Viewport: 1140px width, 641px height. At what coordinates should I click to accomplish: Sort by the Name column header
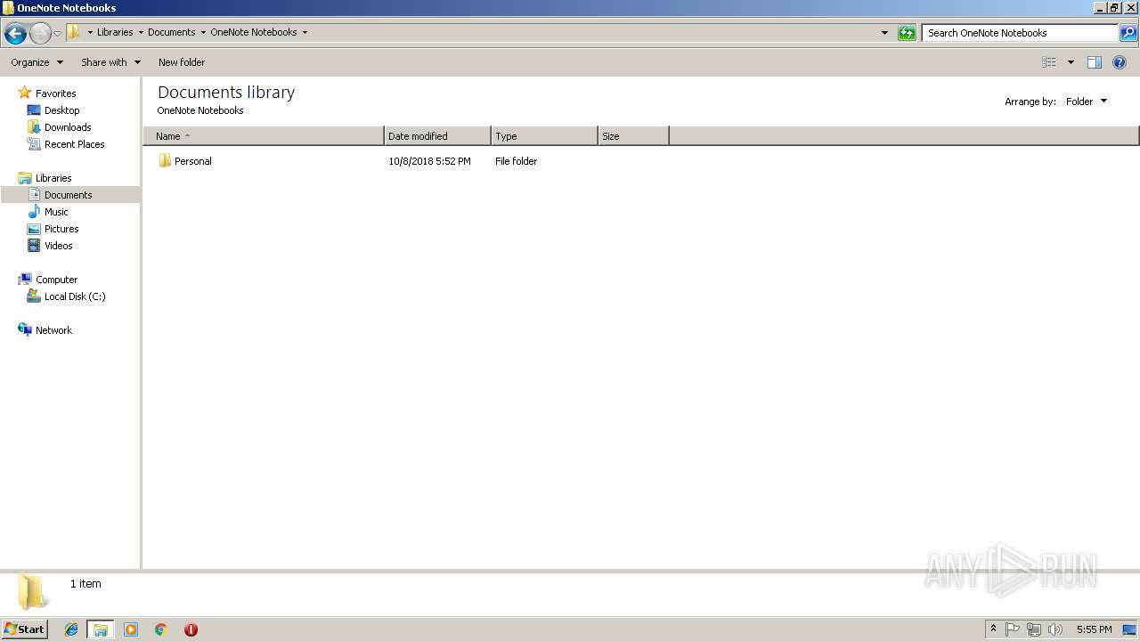tap(264, 136)
